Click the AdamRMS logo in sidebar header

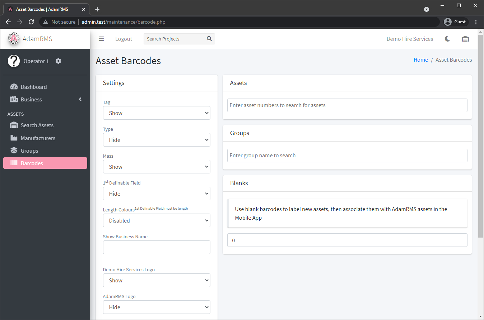pyautogui.click(x=14, y=39)
